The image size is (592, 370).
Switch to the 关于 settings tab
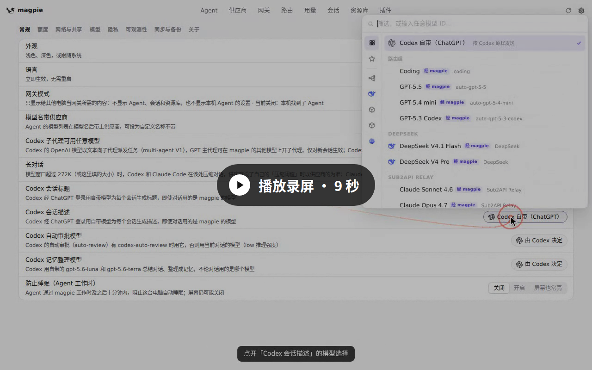coord(194,30)
